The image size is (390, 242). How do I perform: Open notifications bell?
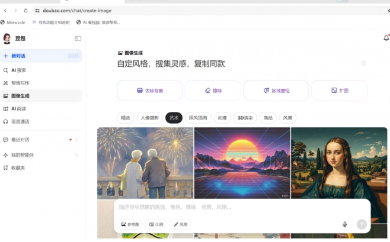point(386,38)
